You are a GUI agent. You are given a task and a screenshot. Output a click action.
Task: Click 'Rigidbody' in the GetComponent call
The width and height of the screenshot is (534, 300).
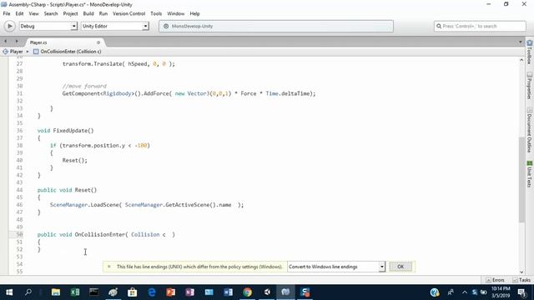point(117,93)
